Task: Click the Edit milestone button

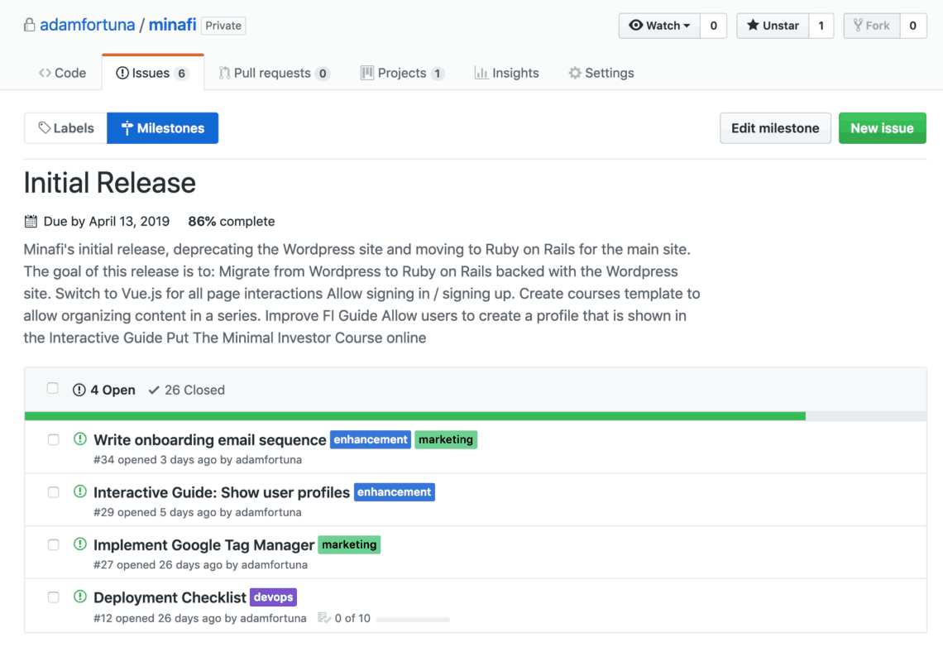Action: click(775, 128)
